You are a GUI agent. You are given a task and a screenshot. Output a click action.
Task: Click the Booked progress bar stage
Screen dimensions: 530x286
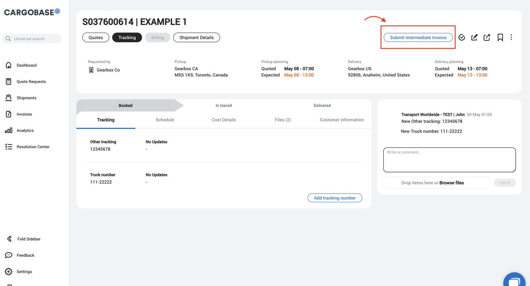pos(125,105)
